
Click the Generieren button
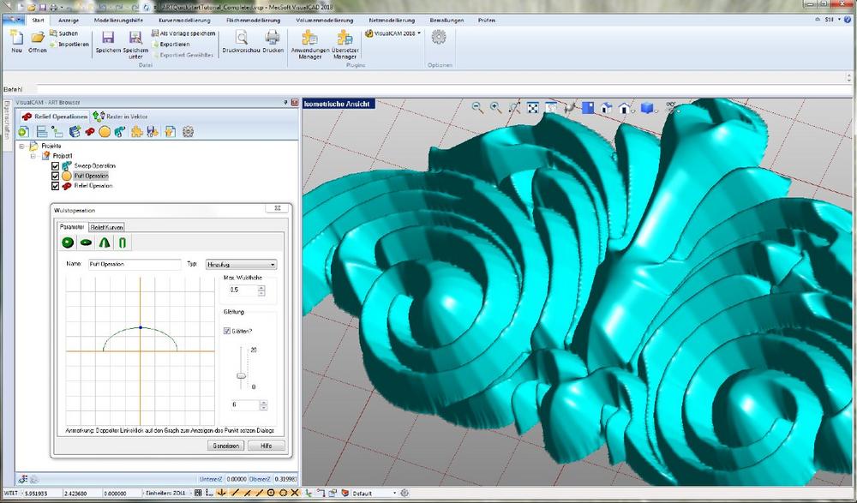(x=225, y=446)
